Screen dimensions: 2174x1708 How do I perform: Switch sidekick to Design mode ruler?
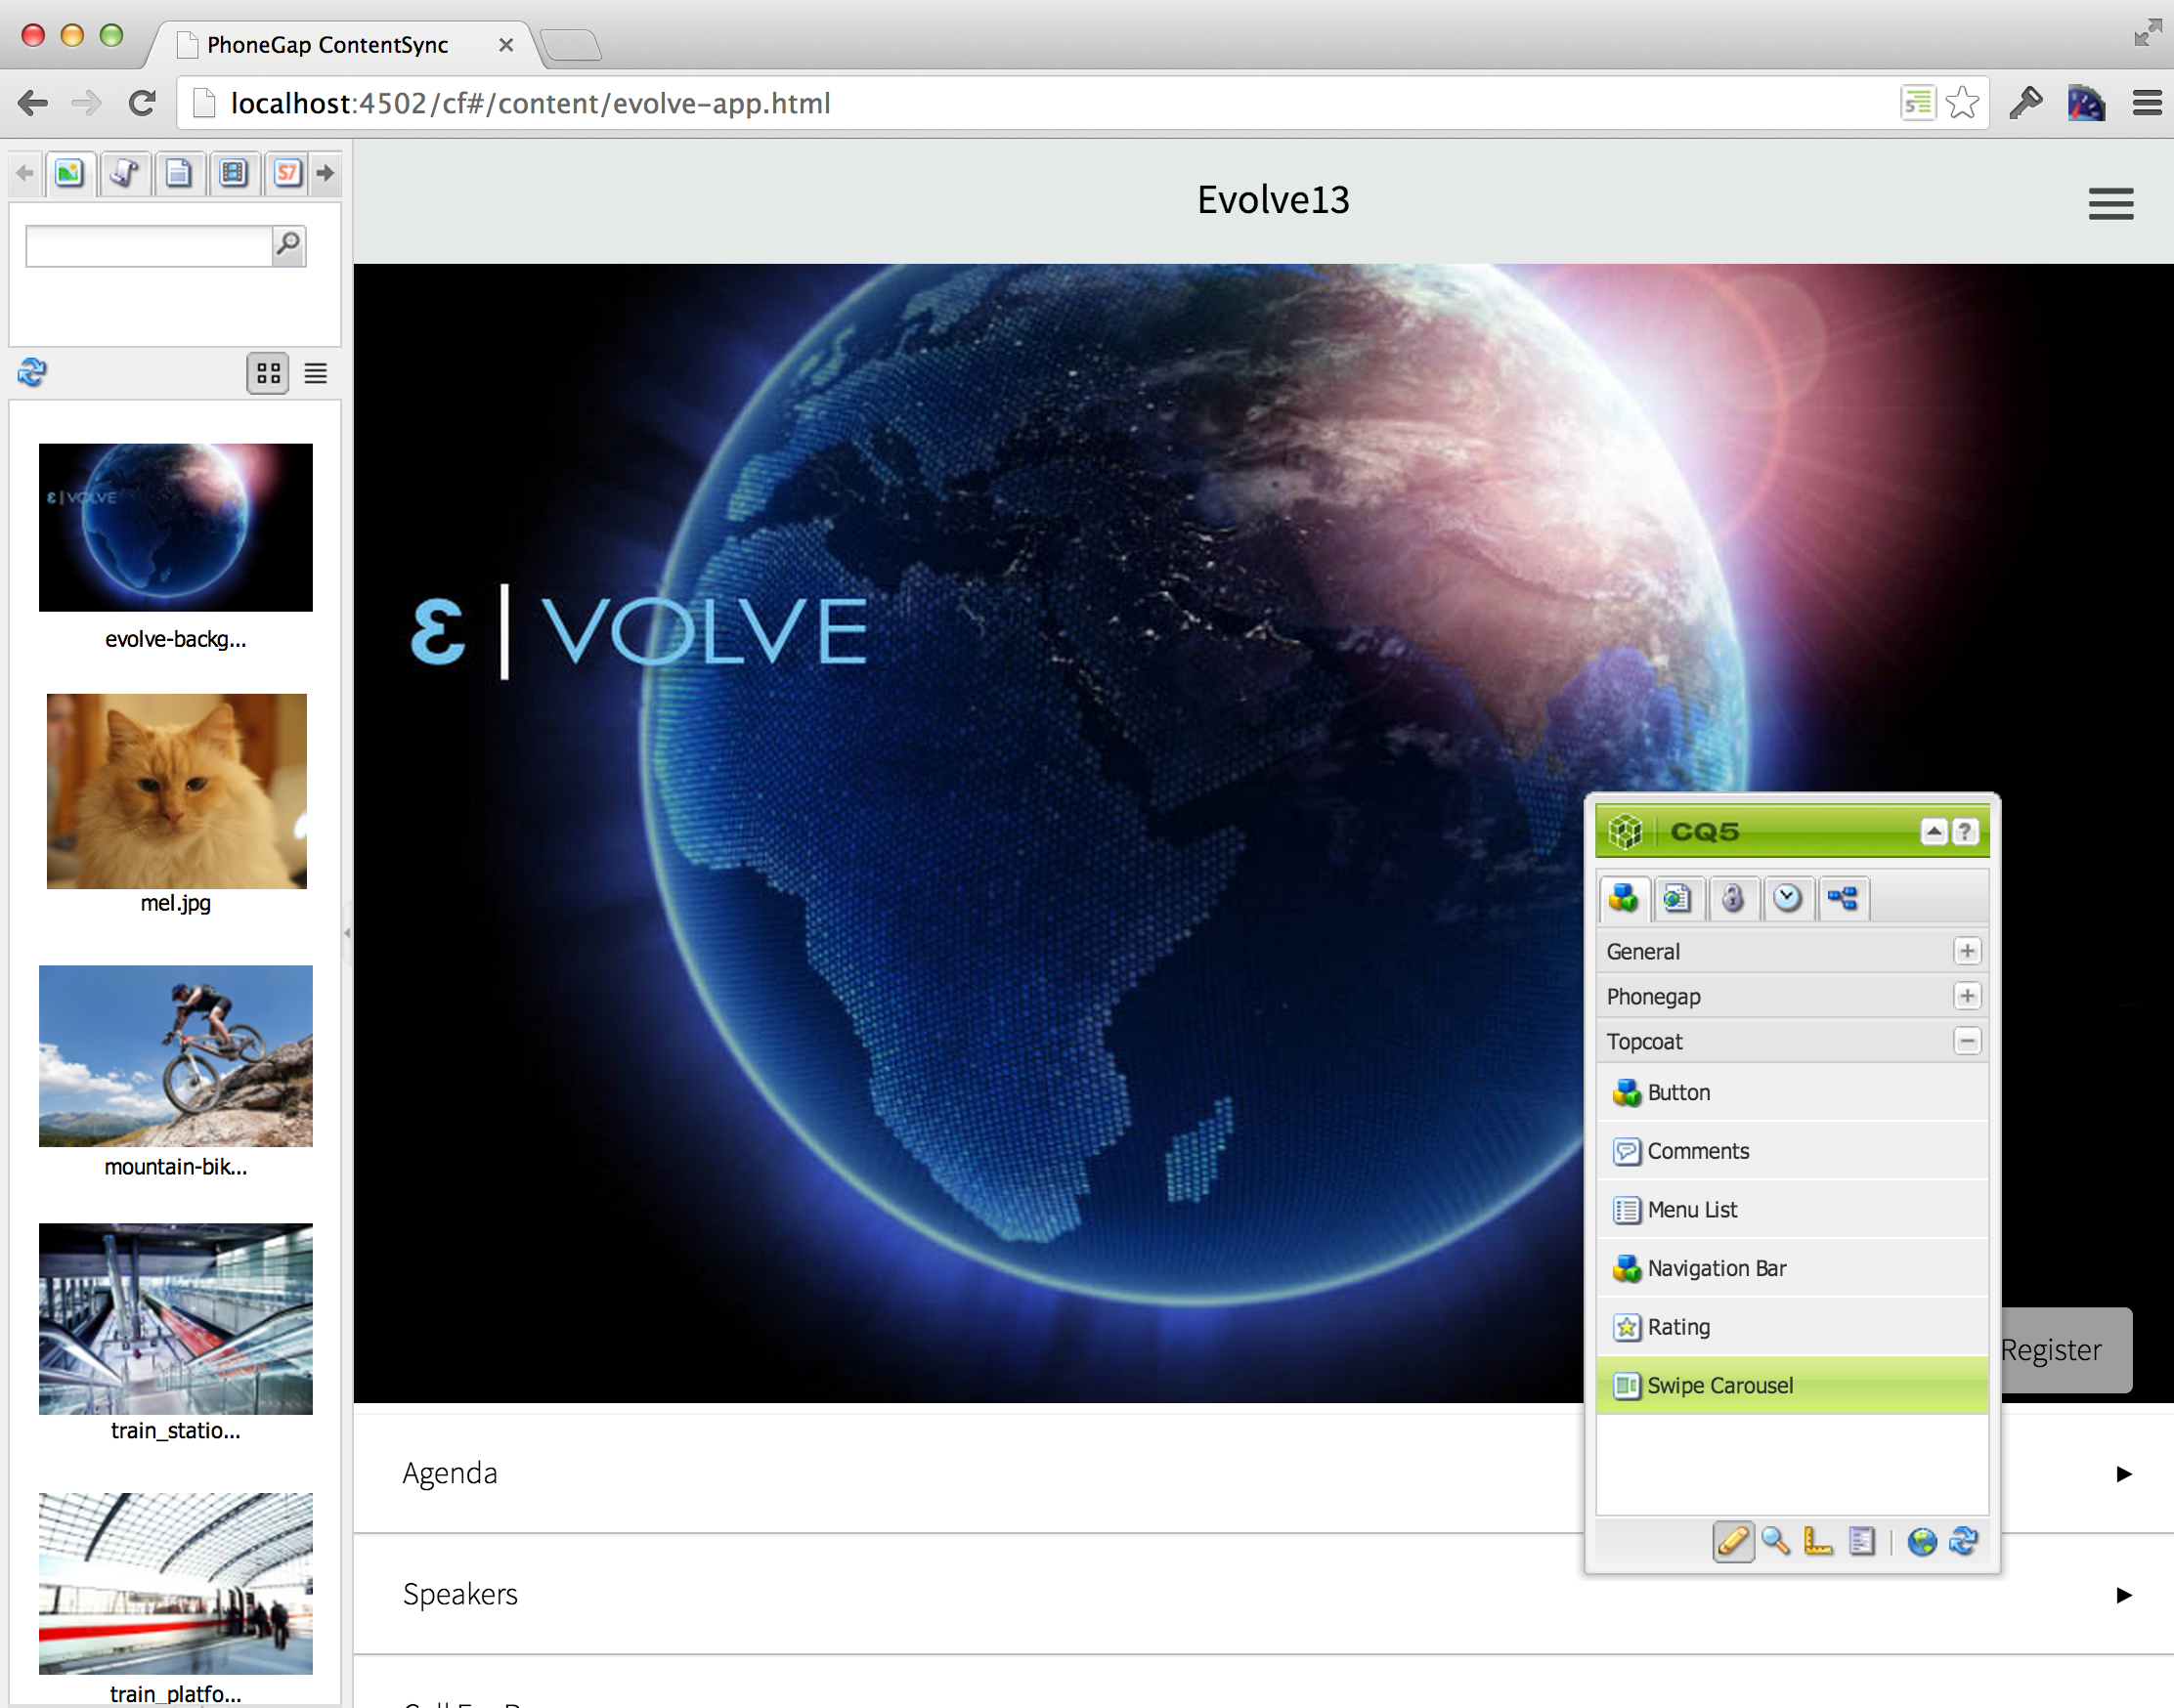tap(1818, 1541)
